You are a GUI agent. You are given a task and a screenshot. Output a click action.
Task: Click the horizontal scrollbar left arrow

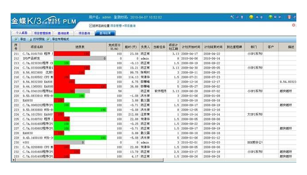pos(14,160)
